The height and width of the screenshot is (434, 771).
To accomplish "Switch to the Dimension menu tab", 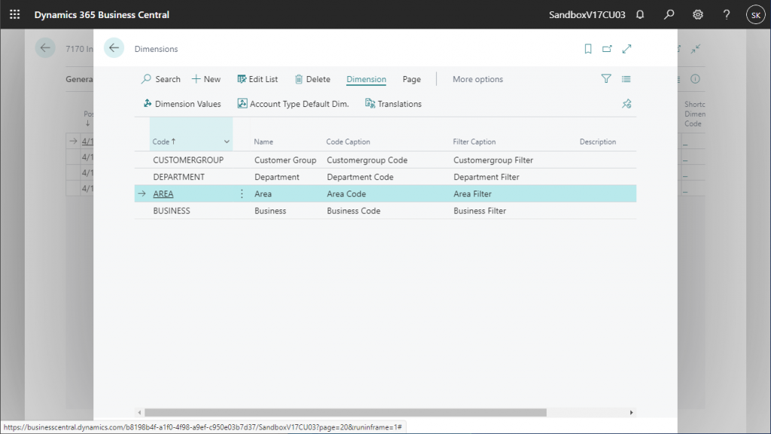I will coord(366,79).
